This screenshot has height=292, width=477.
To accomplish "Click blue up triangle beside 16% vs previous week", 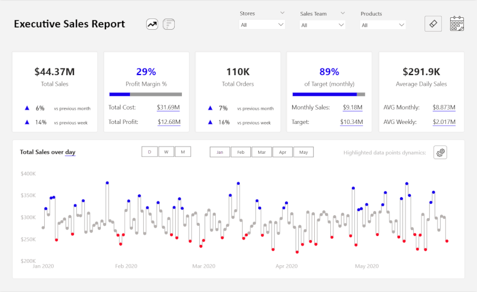I will click(x=210, y=122).
